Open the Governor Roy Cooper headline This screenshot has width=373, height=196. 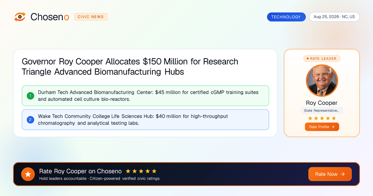pyautogui.click(x=130, y=67)
